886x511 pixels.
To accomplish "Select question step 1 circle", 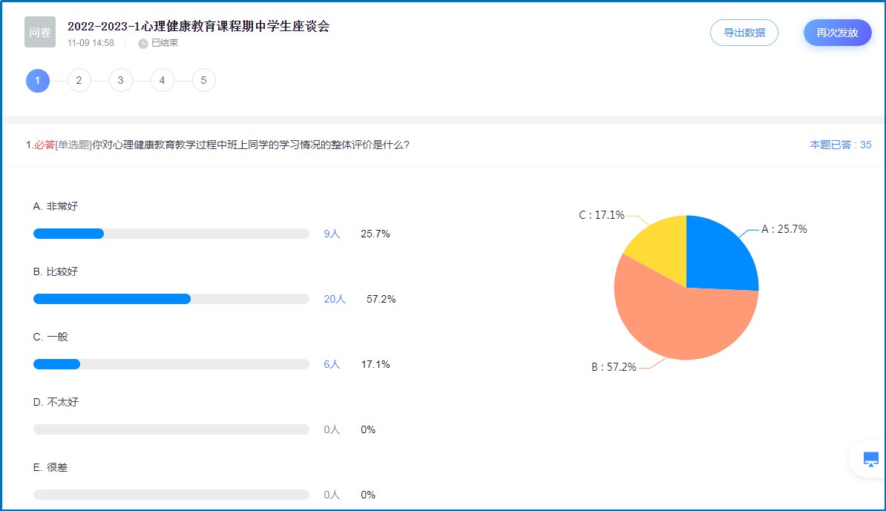I will point(38,80).
